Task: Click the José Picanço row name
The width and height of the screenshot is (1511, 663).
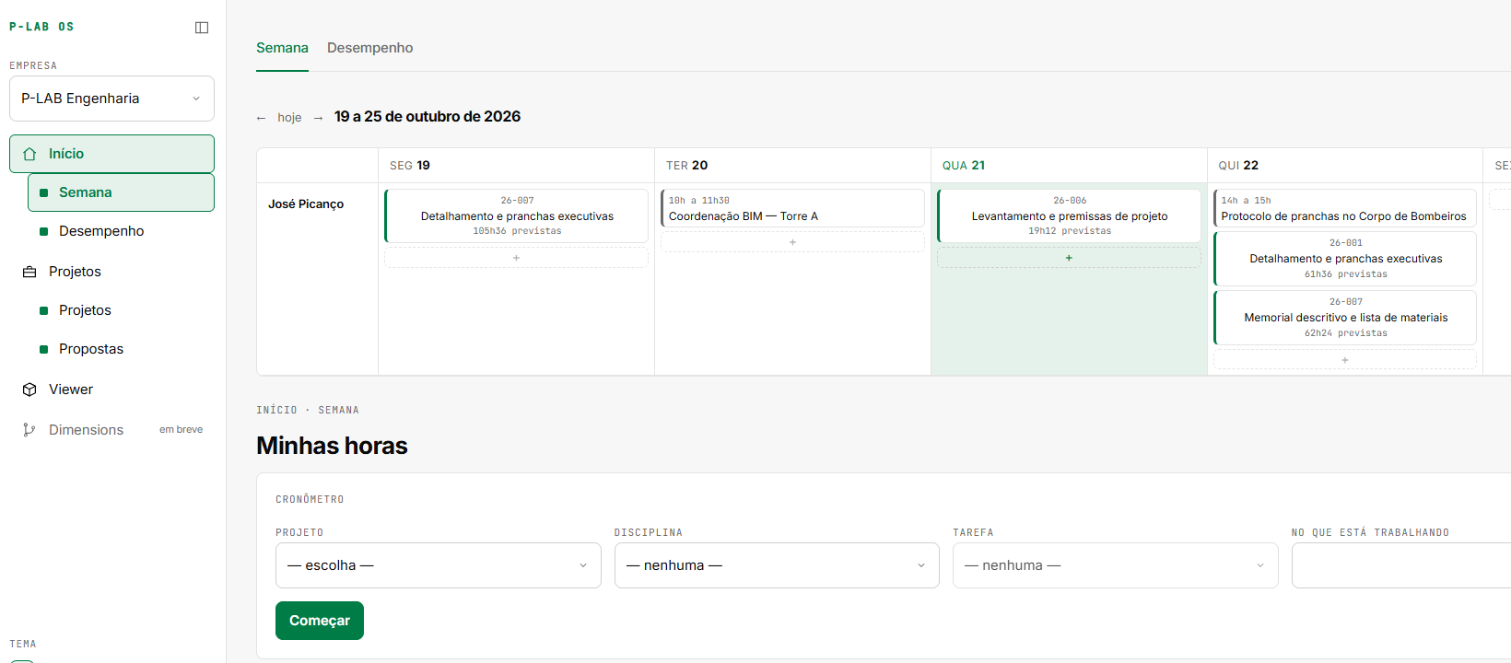Action: point(306,204)
